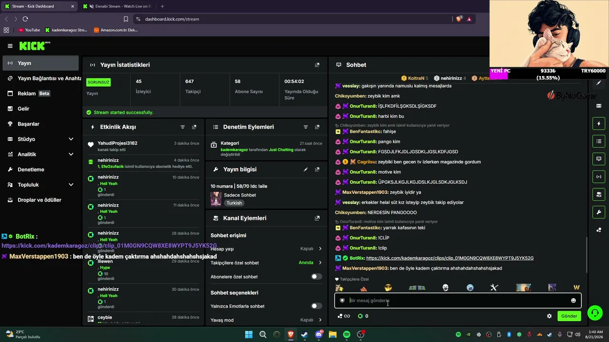Send the message with the Gönder button

(569, 316)
